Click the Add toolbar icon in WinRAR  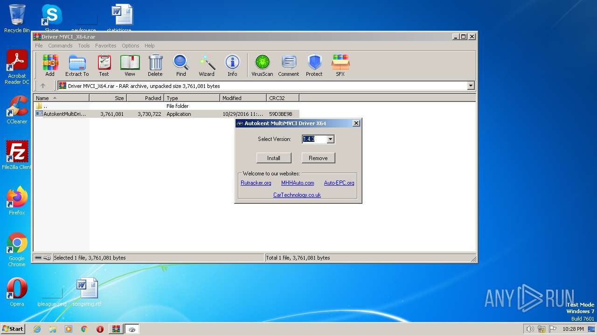pyautogui.click(x=50, y=66)
